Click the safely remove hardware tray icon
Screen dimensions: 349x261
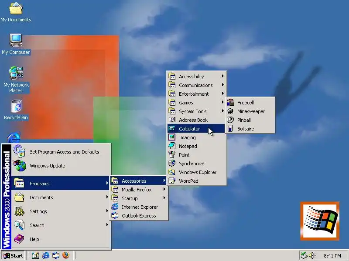[x=304, y=255]
